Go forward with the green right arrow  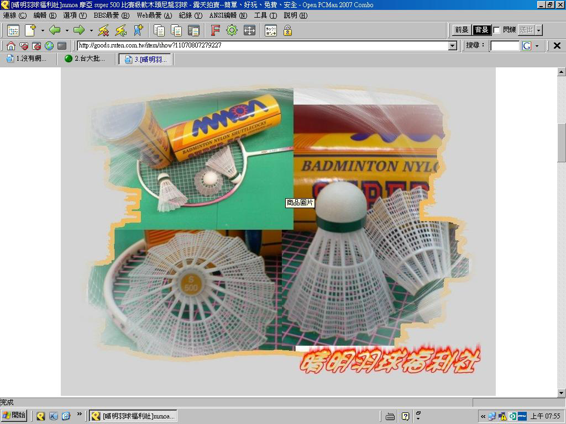click(x=78, y=31)
